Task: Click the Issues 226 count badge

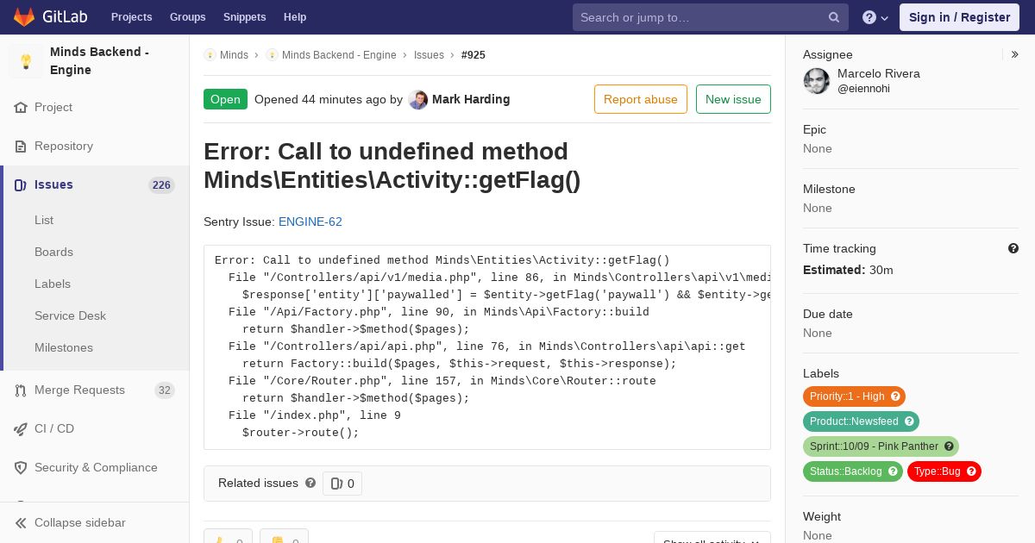Action: pos(161,185)
